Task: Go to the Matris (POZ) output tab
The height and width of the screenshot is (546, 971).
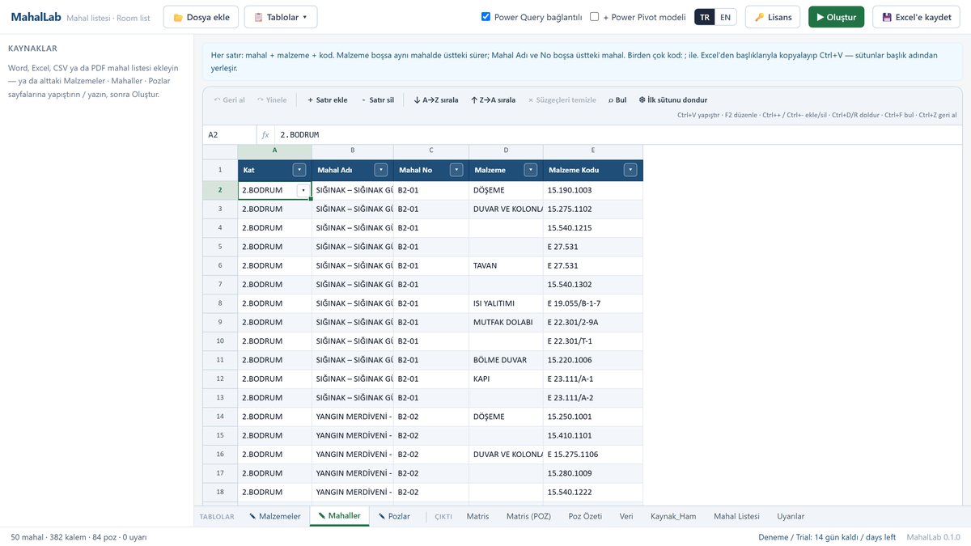Action: pyautogui.click(x=528, y=516)
